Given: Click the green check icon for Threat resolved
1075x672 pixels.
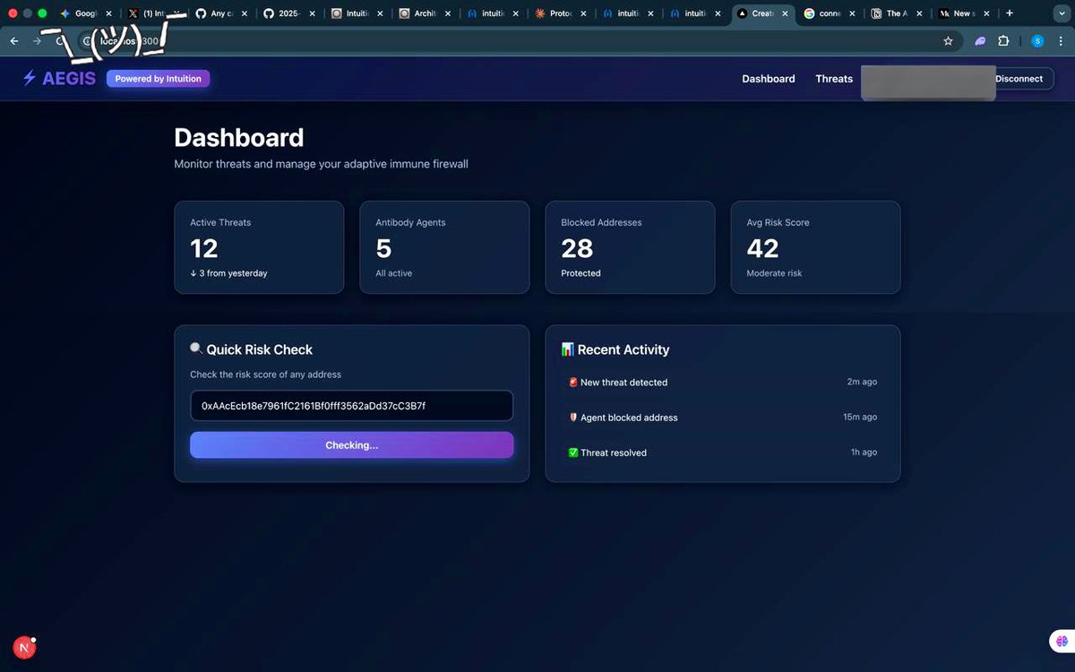Looking at the screenshot, I should (x=573, y=452).
